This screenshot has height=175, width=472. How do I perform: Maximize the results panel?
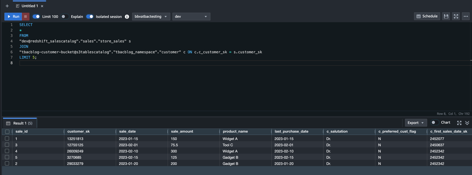point(459,123)
